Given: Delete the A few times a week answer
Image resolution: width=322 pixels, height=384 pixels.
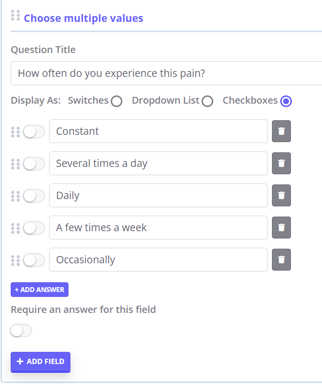Looking at the screenshot, I should [x=281, y=227].
